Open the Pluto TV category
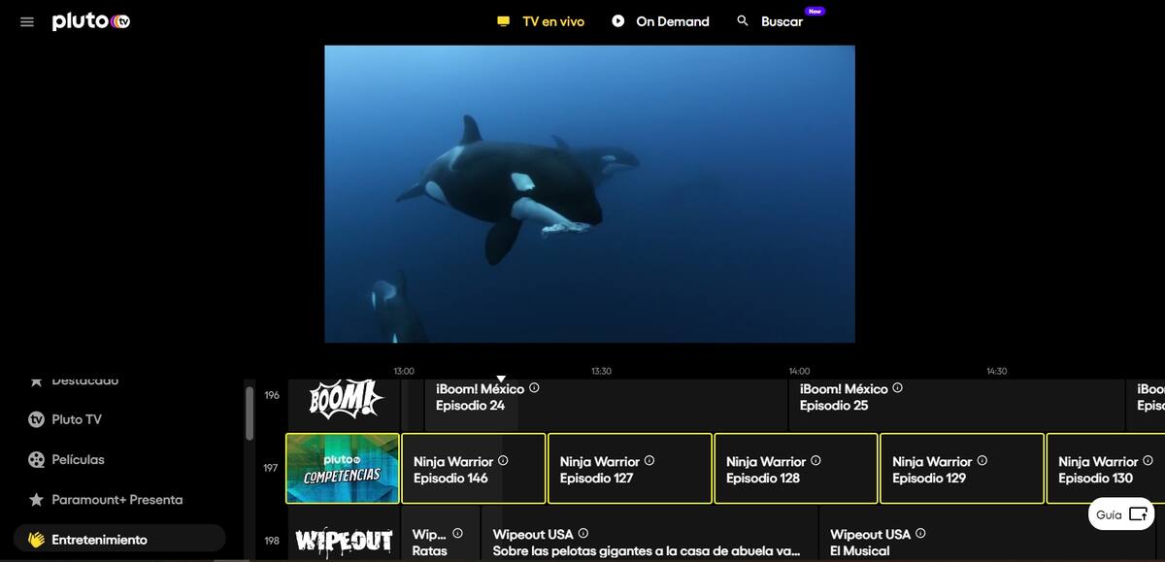 [x=76, y=420]
